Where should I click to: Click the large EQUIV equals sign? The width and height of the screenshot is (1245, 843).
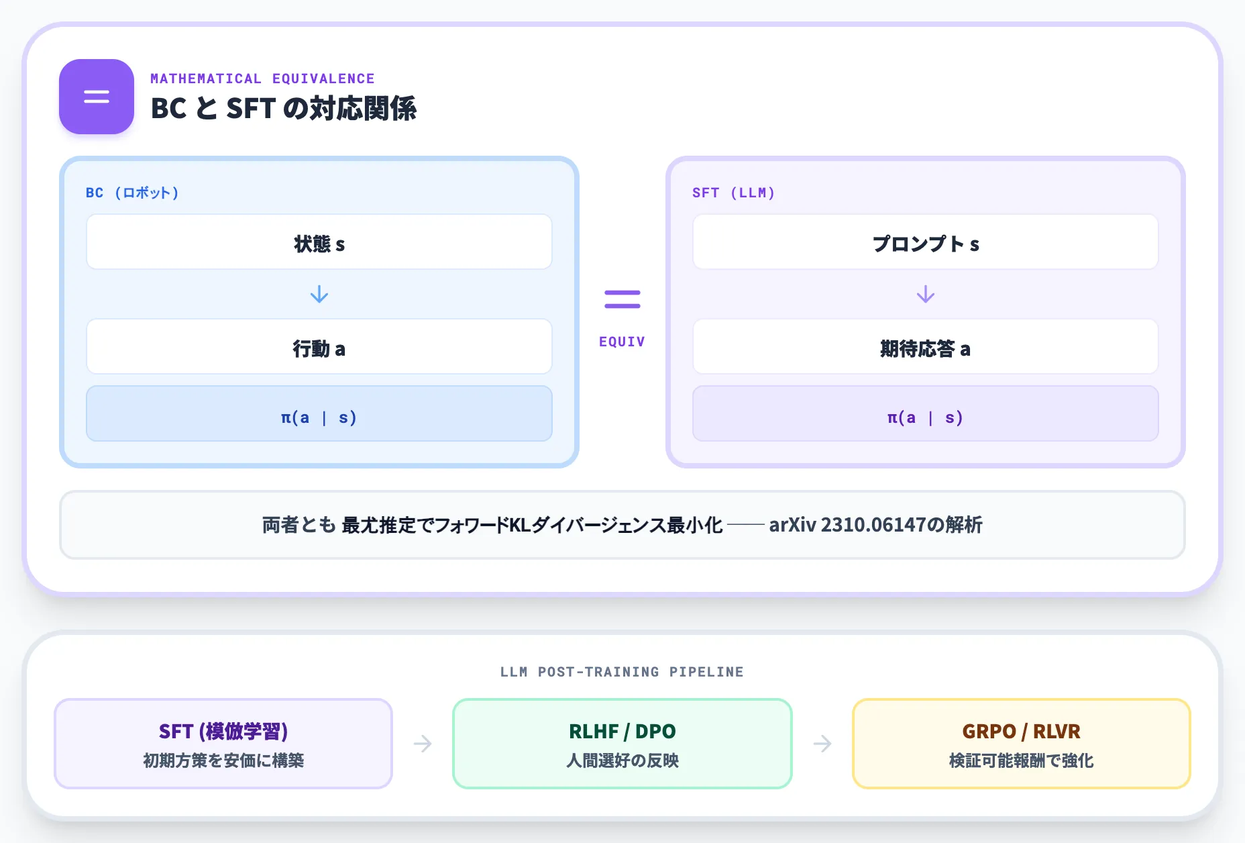[622, 299]
